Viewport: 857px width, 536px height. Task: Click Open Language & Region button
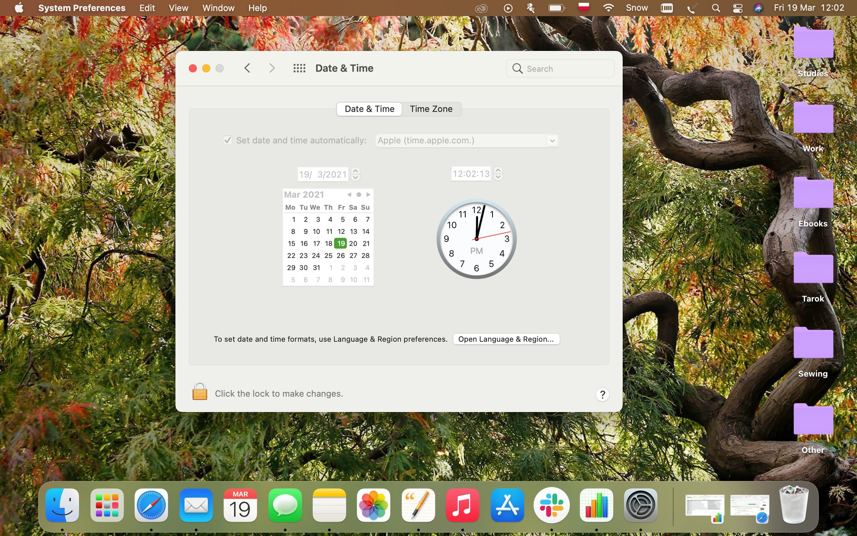pos(506,339)
